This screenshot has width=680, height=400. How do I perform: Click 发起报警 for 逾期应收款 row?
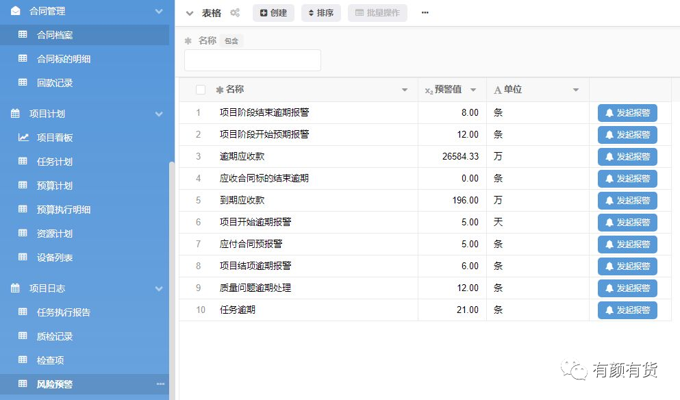click(x=627, y=157)
